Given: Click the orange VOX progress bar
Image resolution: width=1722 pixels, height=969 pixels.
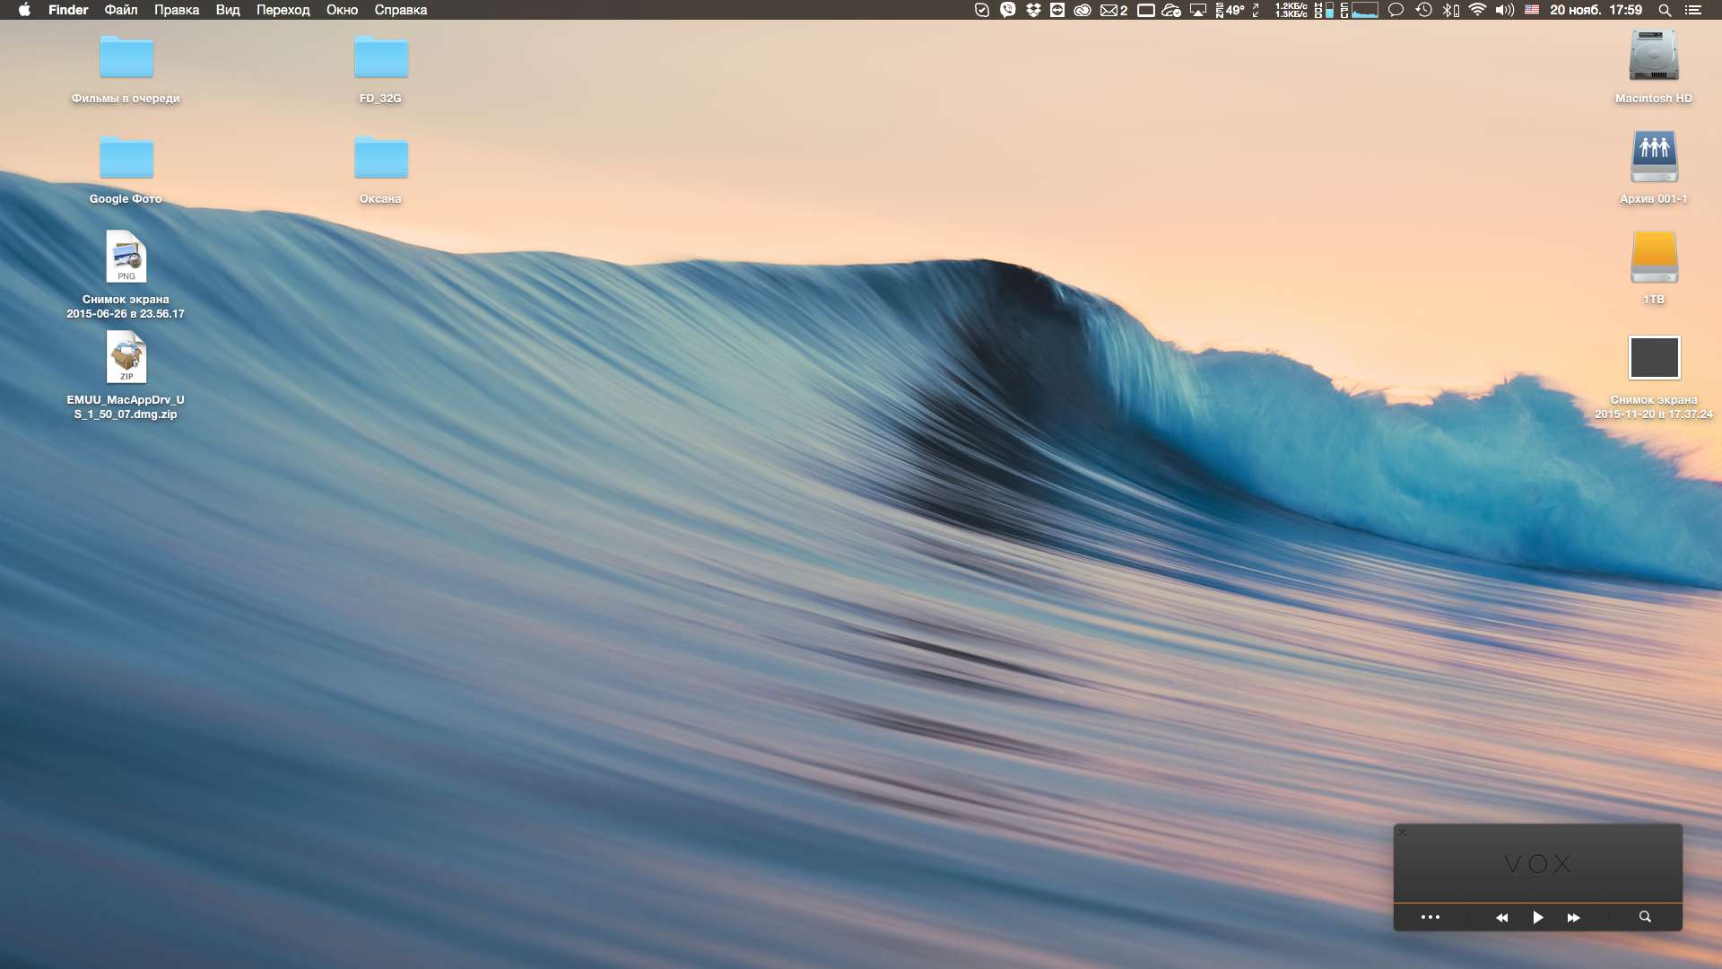Looking at the screenshot, I should [1537, 903].
